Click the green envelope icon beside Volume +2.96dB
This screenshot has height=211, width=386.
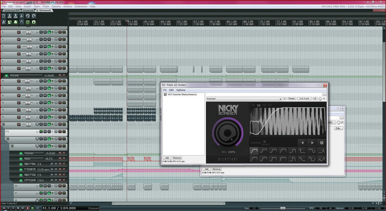(6, 76)
